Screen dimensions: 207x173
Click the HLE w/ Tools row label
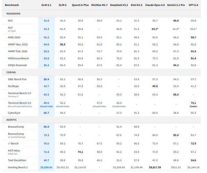click(x=12, y=29)
